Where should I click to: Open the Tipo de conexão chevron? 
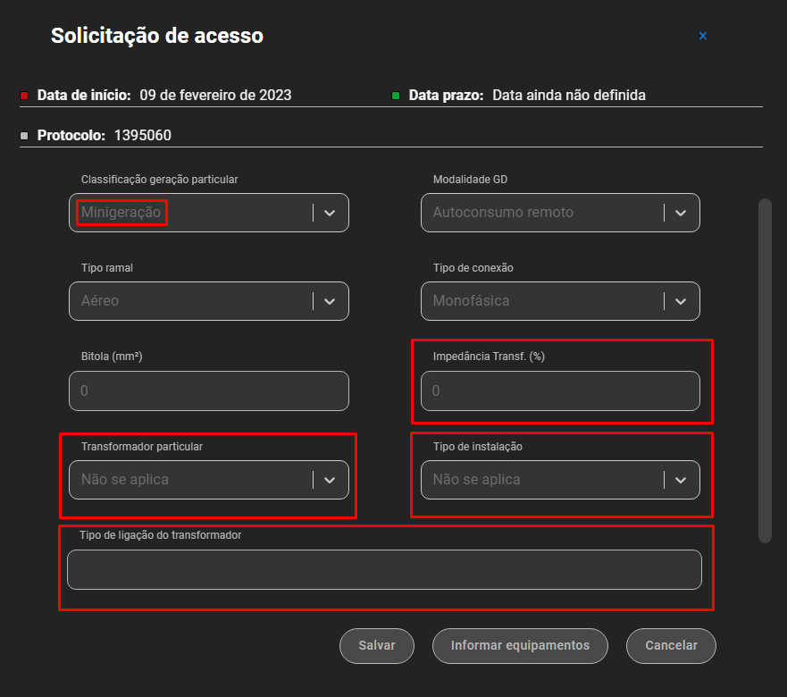pyautogui.click(x=681, y=301)
